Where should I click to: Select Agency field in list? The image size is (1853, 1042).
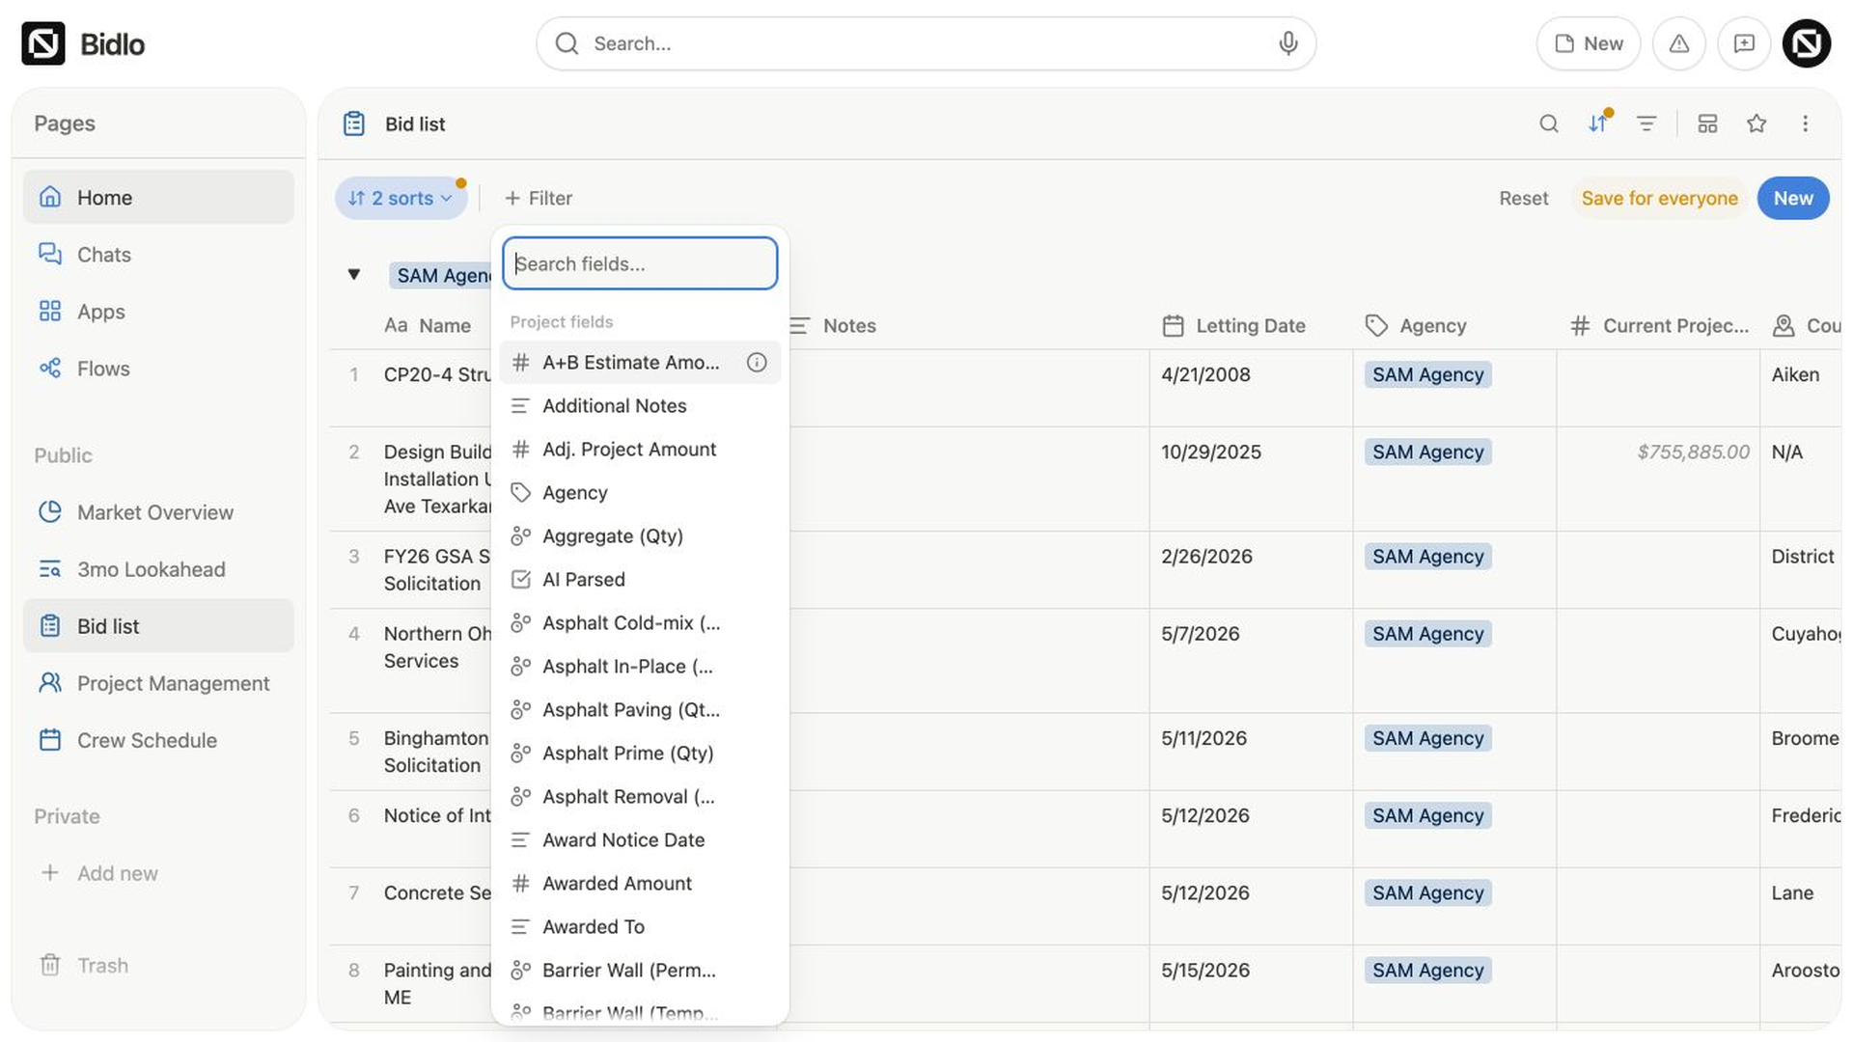click(x=640, y=492)
